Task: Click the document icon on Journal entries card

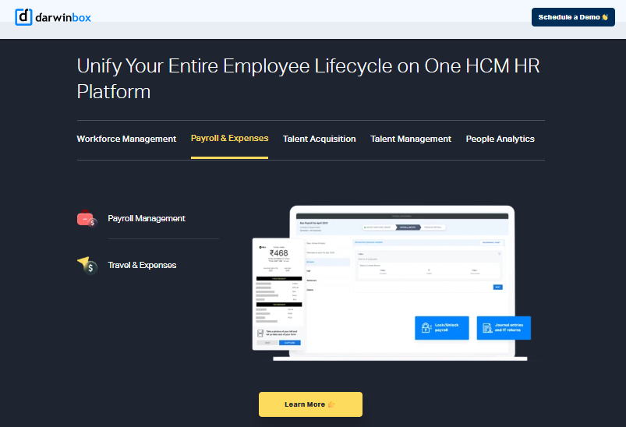Action: [x=487, y=328]
